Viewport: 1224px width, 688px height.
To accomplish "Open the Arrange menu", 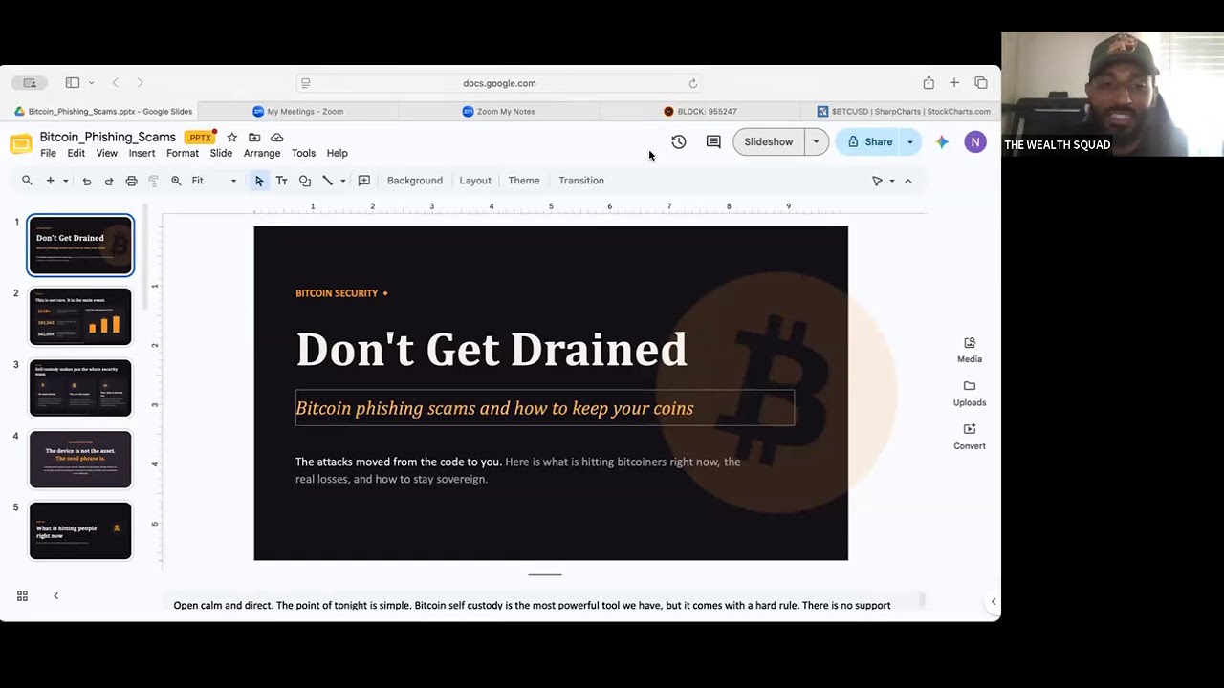I will pyautogui.click(x=262, y=153).
